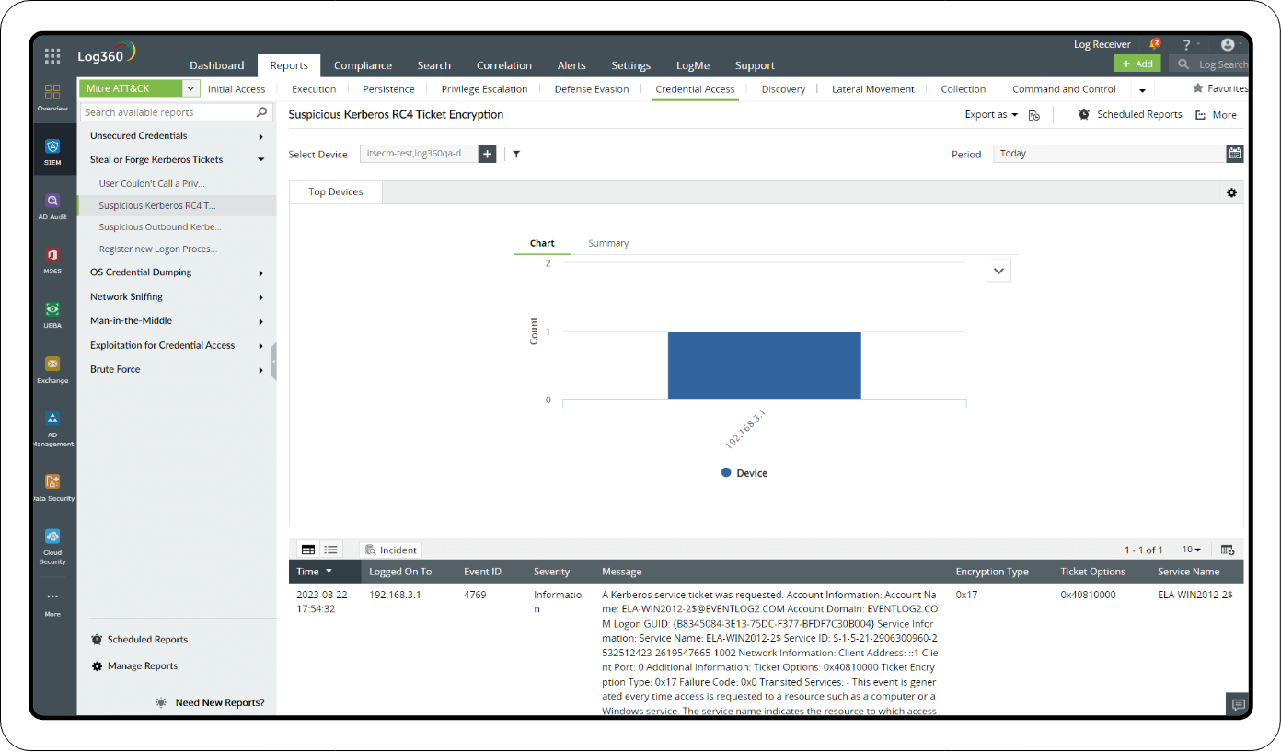
Task: Show More sidebar modules
Action: point(52,602)
